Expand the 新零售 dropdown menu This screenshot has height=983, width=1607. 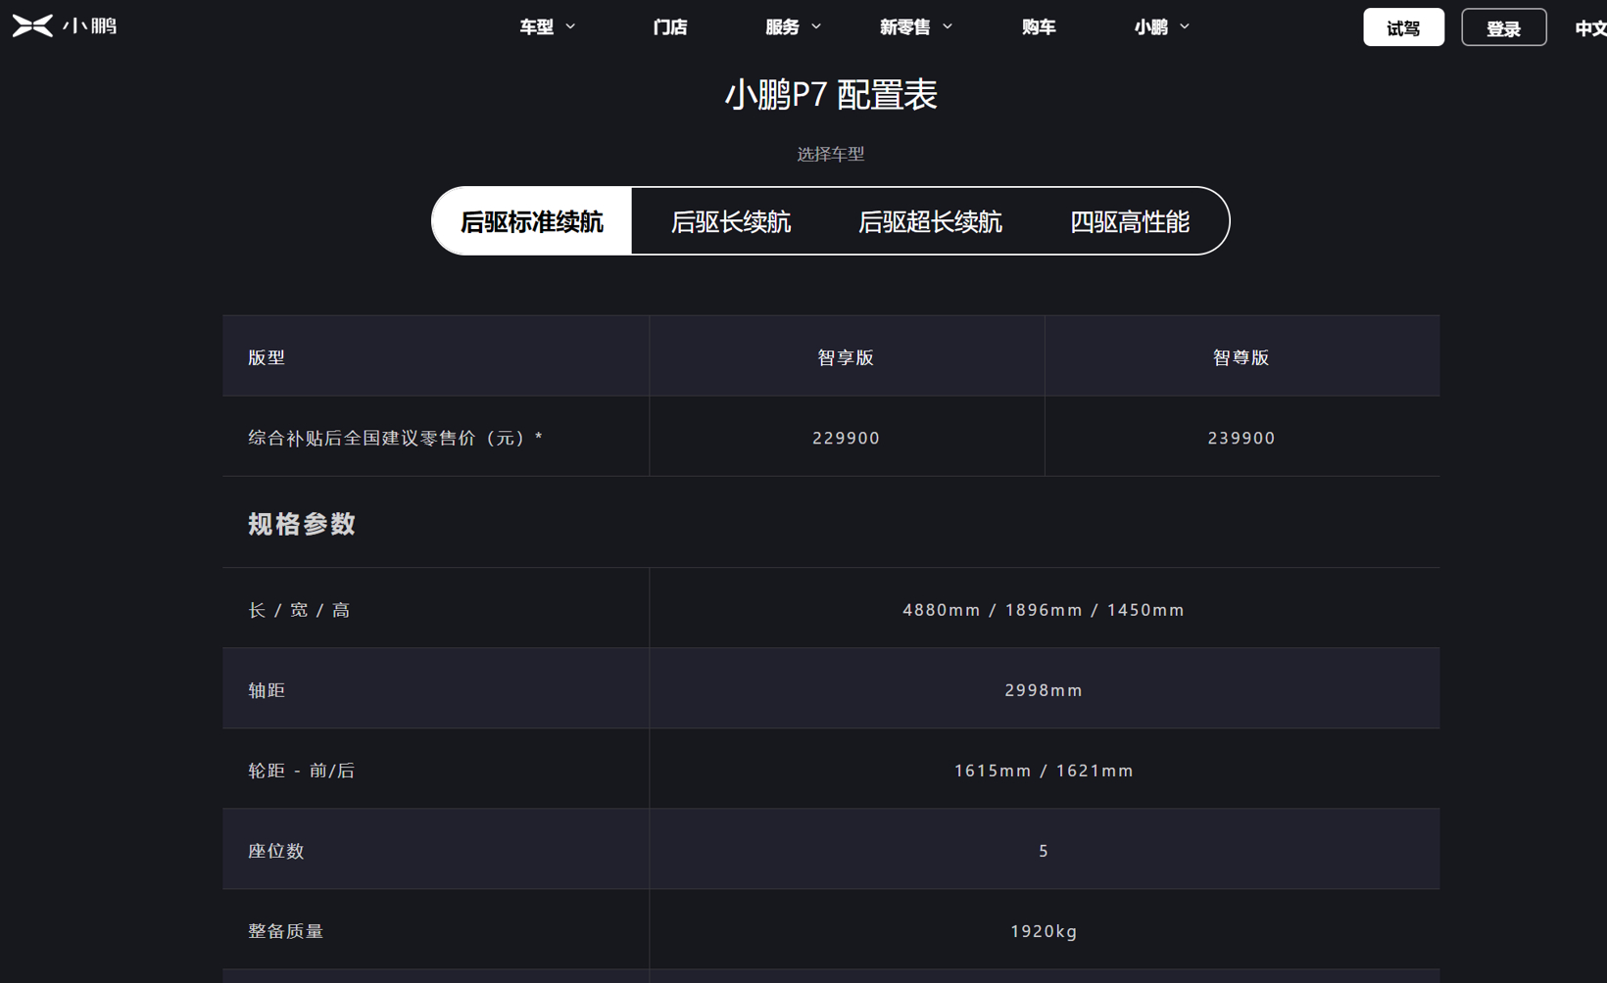pos(915,27)
